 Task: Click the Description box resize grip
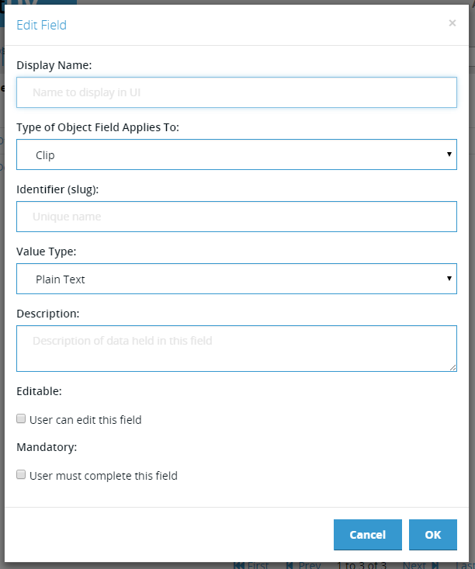tap(452, 368)
